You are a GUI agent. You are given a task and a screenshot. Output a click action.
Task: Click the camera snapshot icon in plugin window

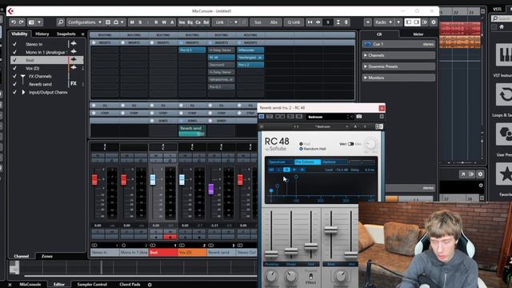(359, 117)
